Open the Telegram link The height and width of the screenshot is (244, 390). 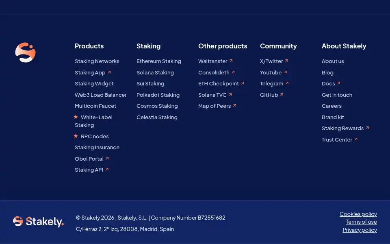click(x=272, y=84)
